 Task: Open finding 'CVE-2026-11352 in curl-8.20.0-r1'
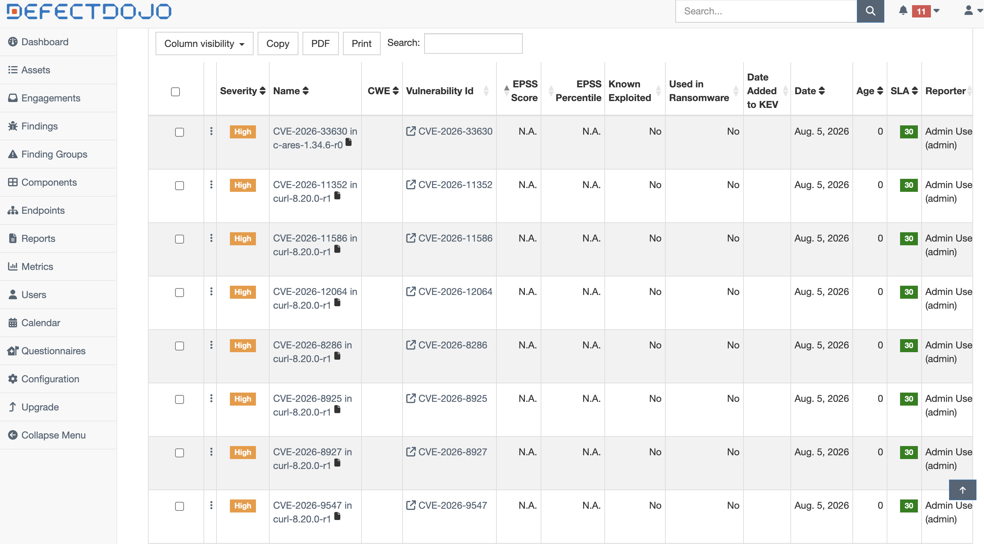pos(315,192)
